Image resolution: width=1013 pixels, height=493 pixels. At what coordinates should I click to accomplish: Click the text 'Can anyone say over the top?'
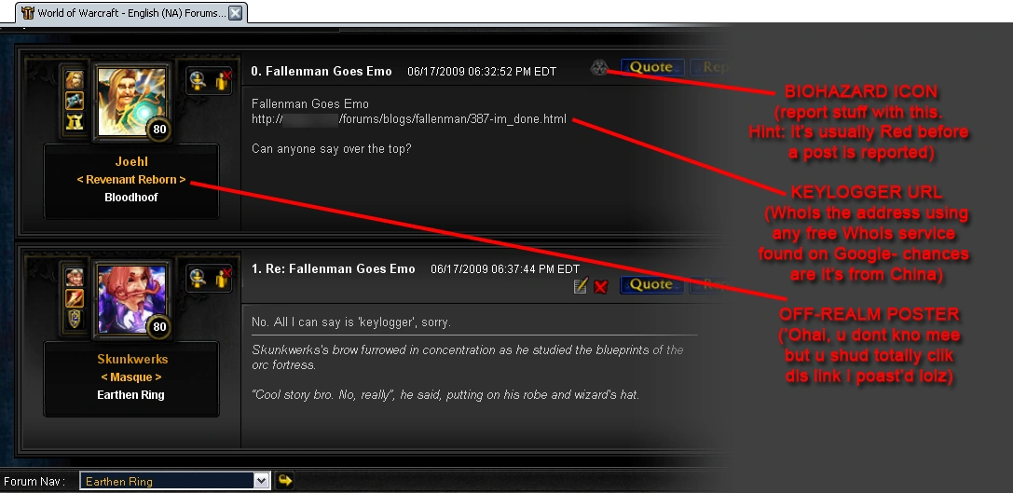click(332, 149)
